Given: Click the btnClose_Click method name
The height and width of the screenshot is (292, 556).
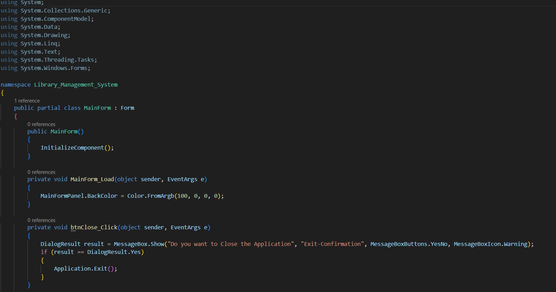Looking at the screenshot, I should (x=94, y=228).
